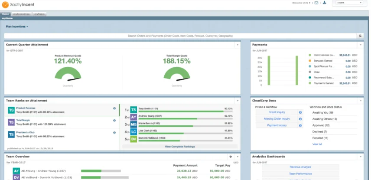
Task: Switch to the myIncentives tab
Action: [x=22, y=14]
